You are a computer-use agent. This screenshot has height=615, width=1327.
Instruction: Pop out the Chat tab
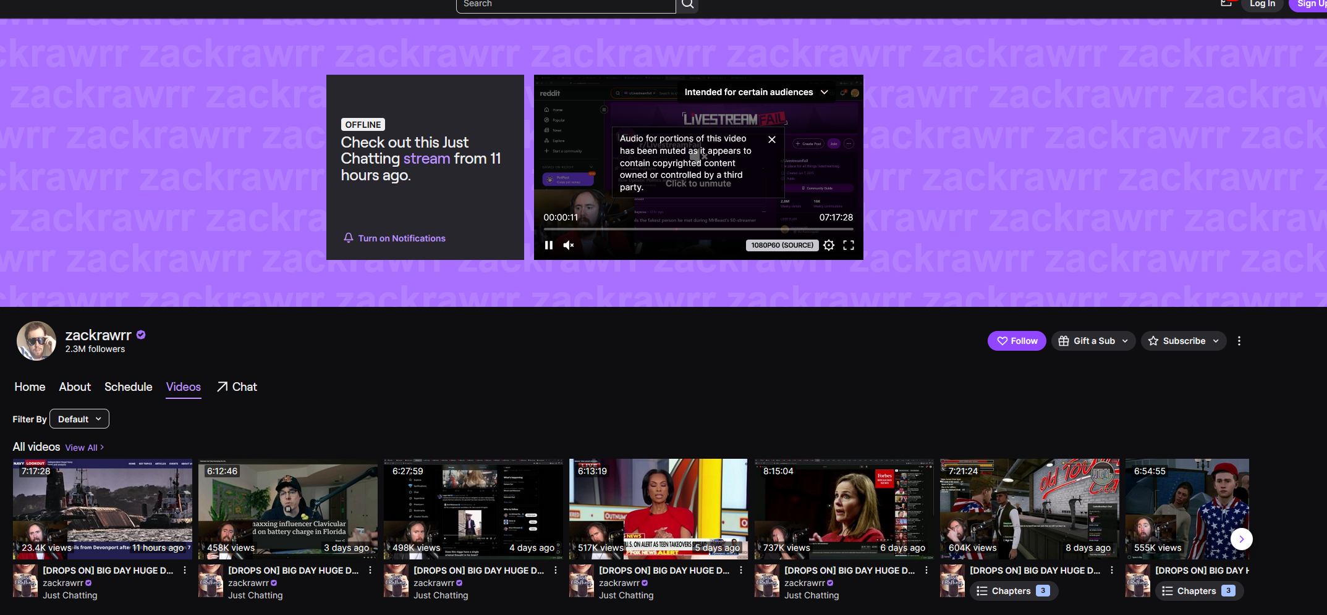237,387
